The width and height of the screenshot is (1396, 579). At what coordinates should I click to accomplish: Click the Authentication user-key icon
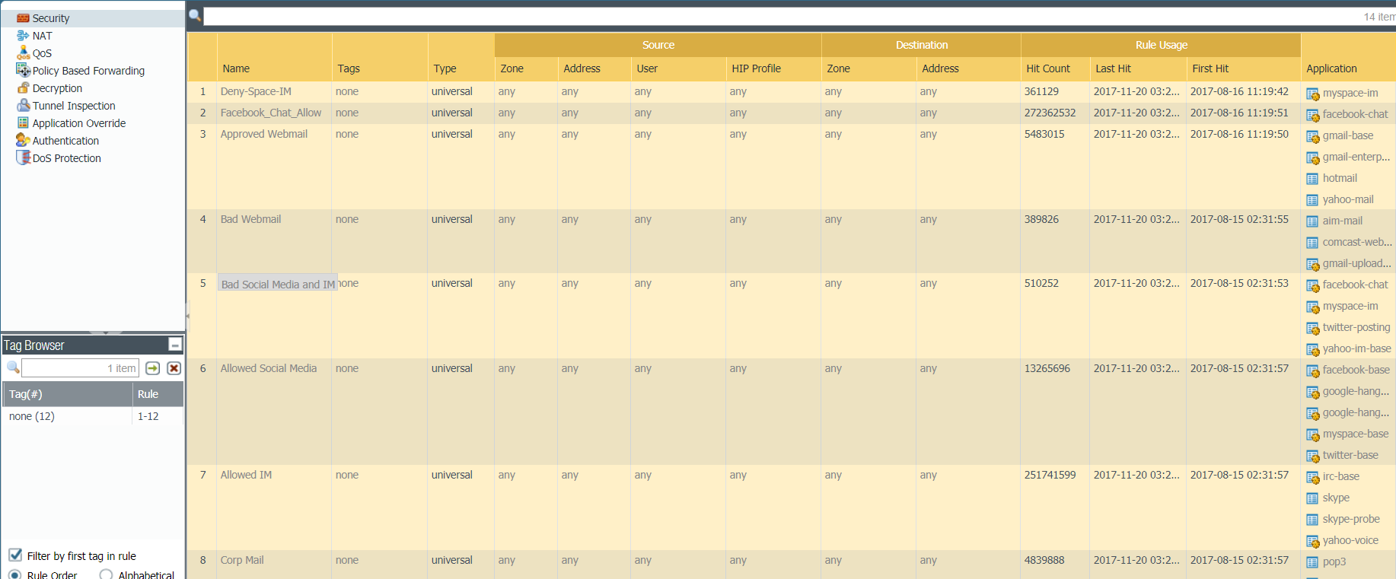pos(23,141)
